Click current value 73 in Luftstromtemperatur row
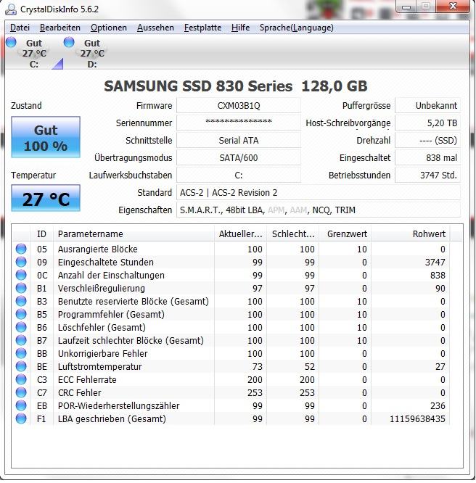This screenshot has width=476, height=483. point(257,366)
